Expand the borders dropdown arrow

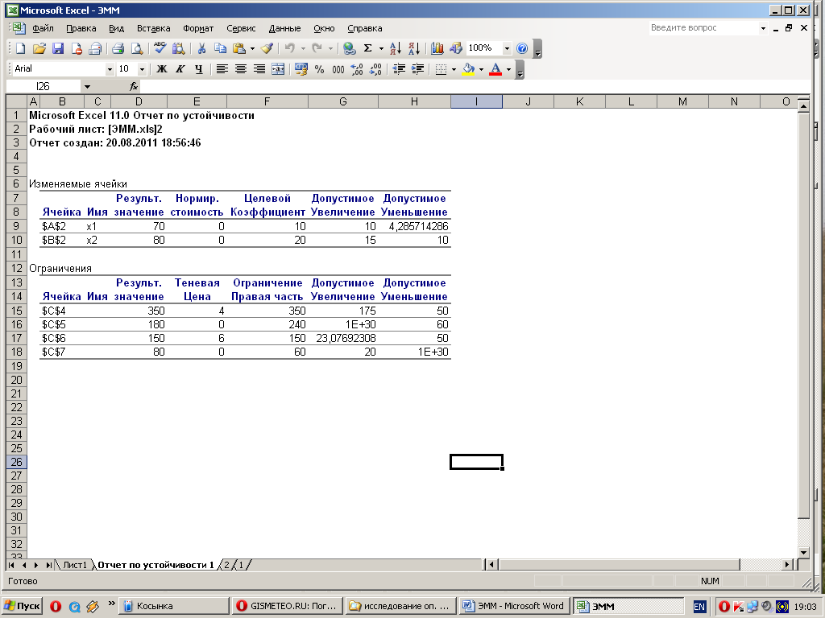(454, 69)
